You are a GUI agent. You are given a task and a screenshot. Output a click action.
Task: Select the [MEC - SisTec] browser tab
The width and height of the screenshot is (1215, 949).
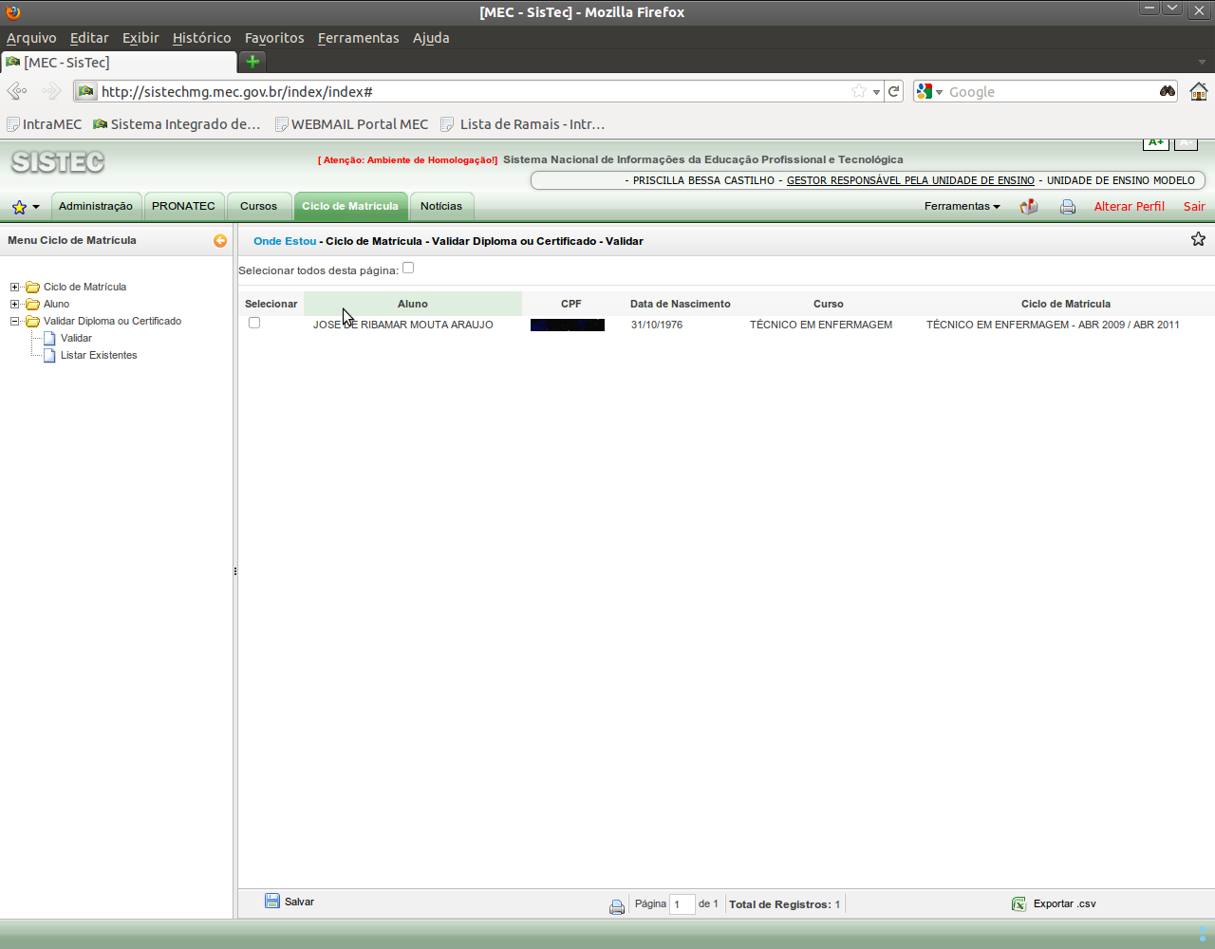tap(119, 63)
